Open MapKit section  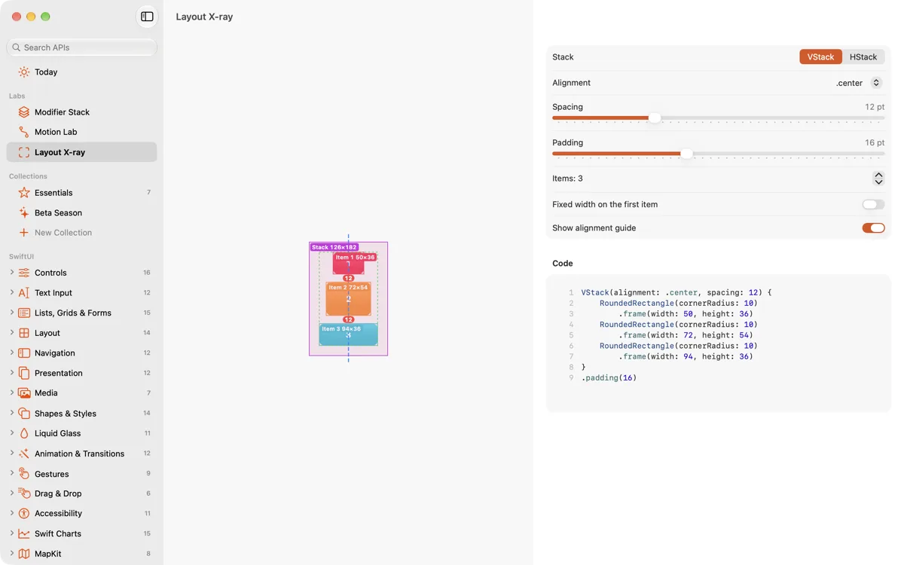click(x=81, y=554)
